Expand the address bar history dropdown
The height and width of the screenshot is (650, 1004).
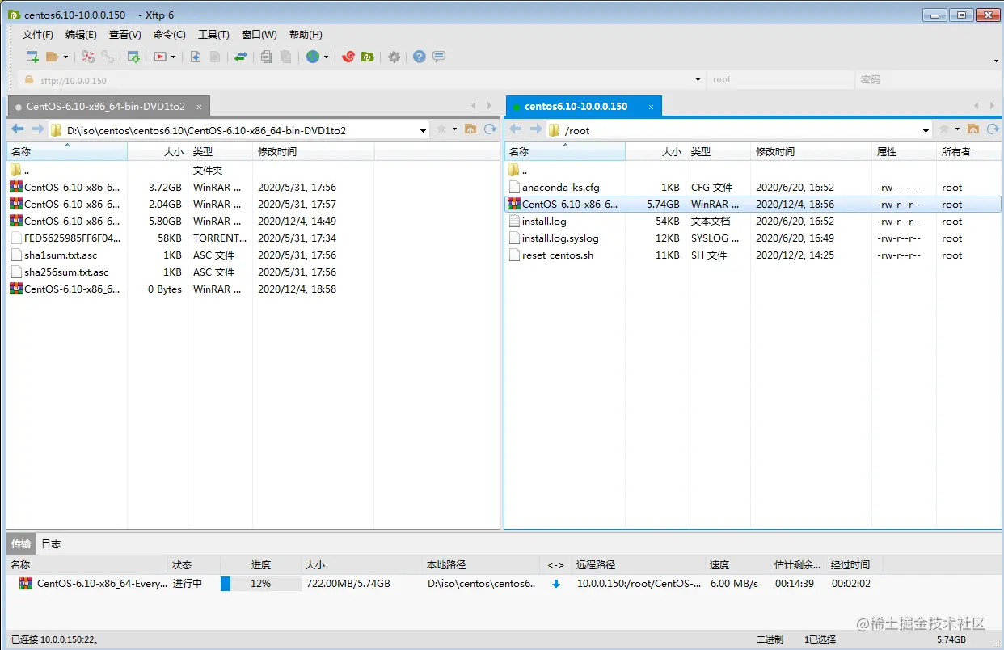click(x=698, y=80)
